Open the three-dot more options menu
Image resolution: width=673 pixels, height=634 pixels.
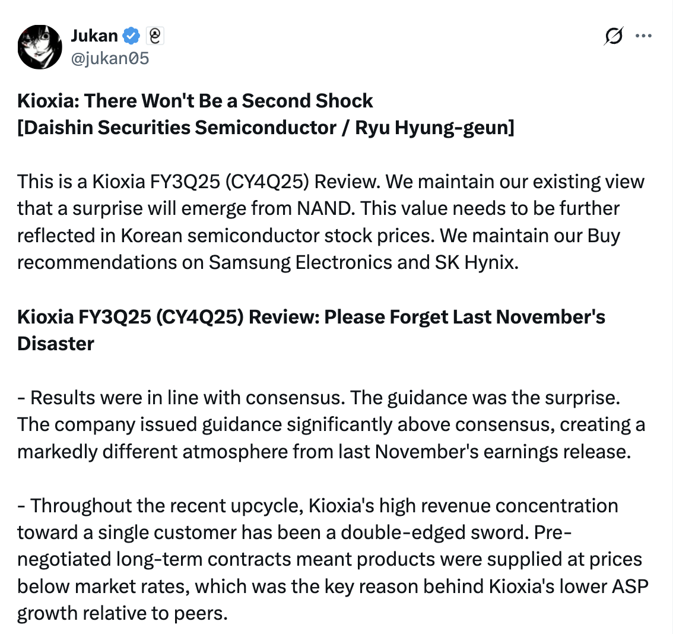[x=643, y=36]
